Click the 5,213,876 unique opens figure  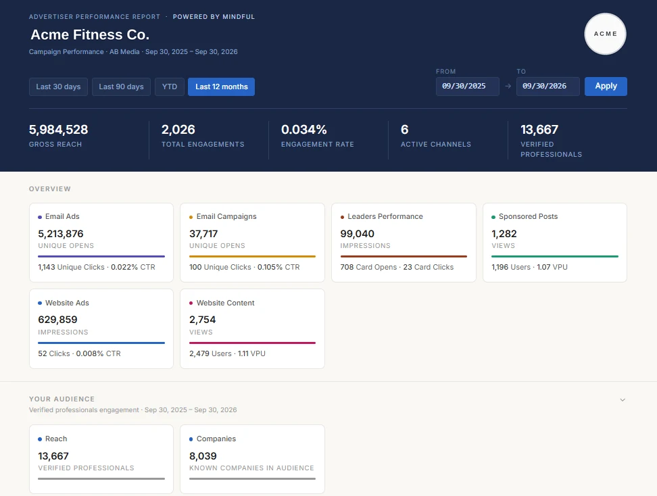[61, 234]
